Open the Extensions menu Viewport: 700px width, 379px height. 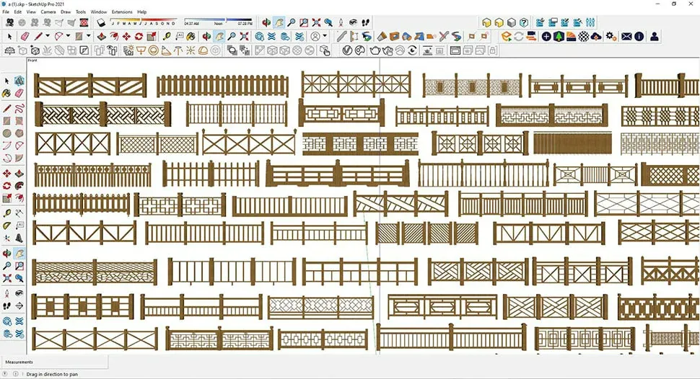coord(122,12)
